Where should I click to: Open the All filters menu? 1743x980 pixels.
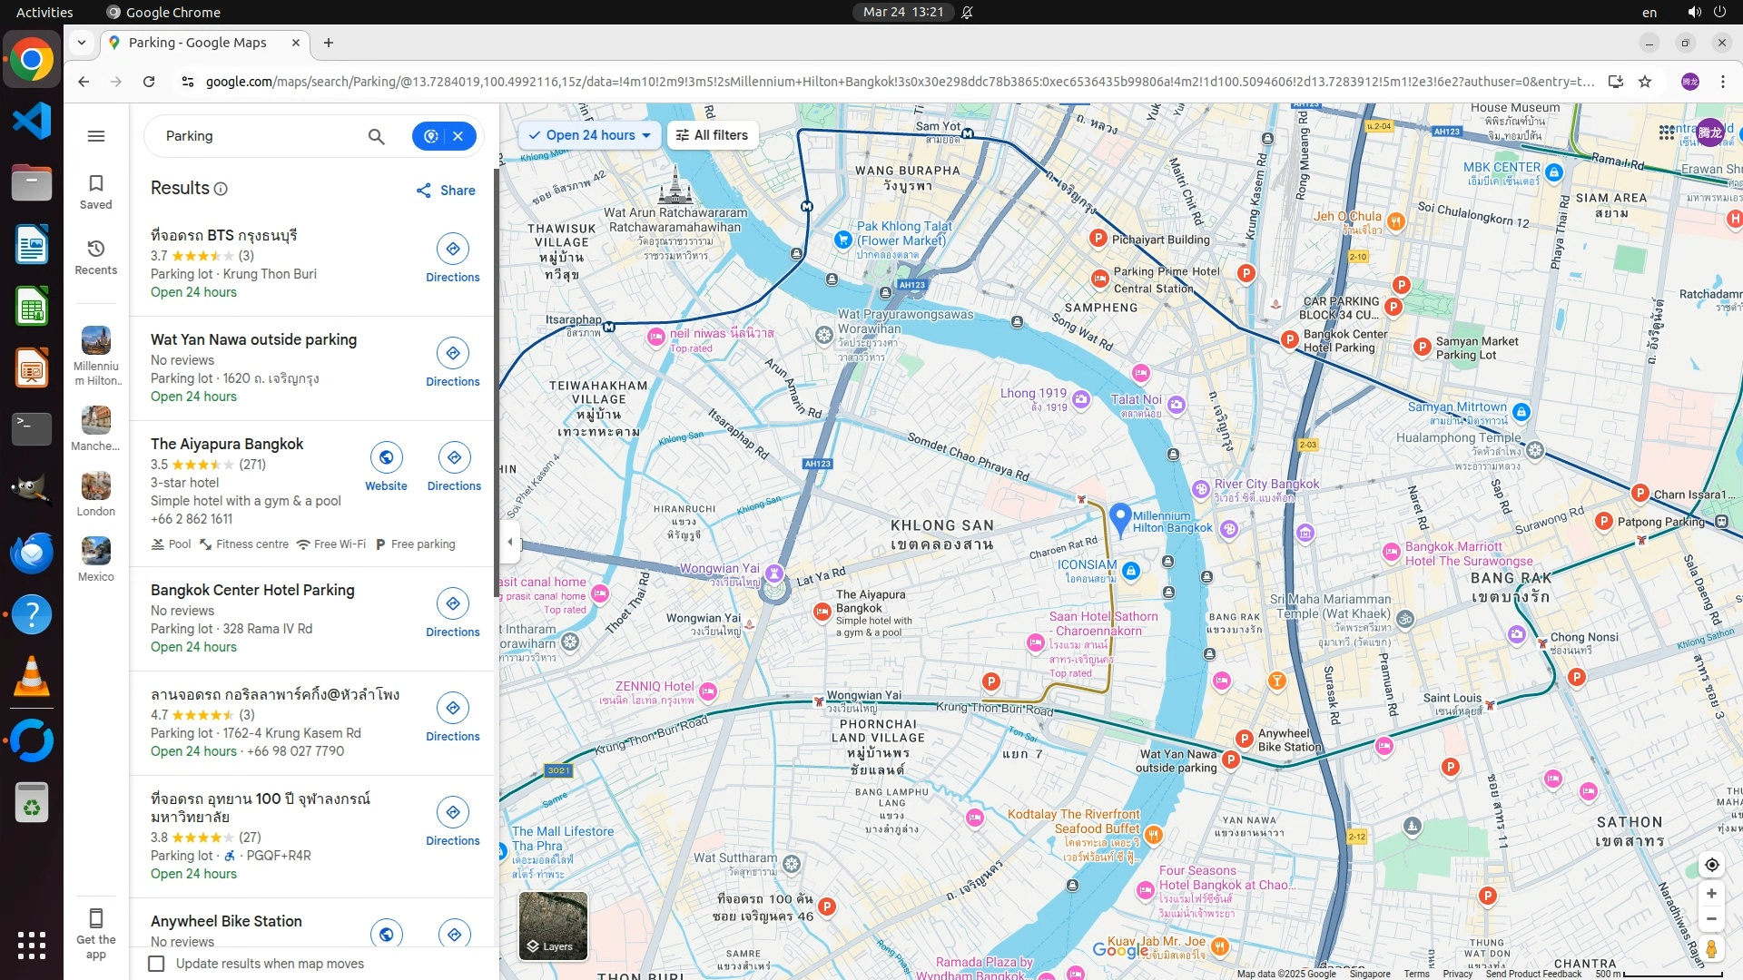click(x=712, y=135)
